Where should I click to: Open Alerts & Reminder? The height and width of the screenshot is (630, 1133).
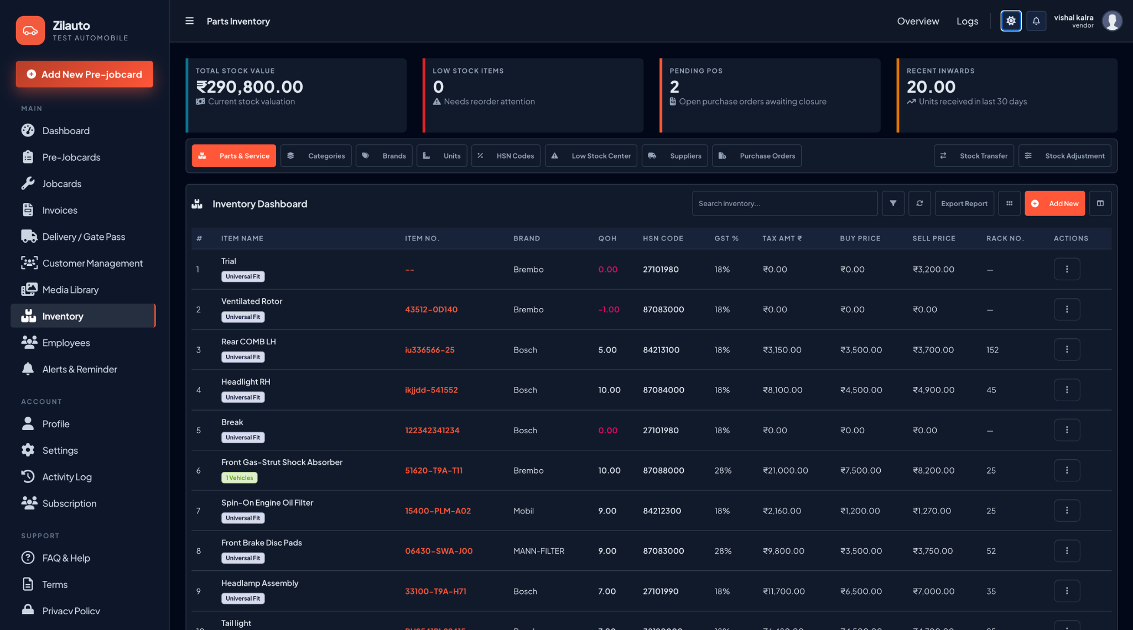(83, 369)
